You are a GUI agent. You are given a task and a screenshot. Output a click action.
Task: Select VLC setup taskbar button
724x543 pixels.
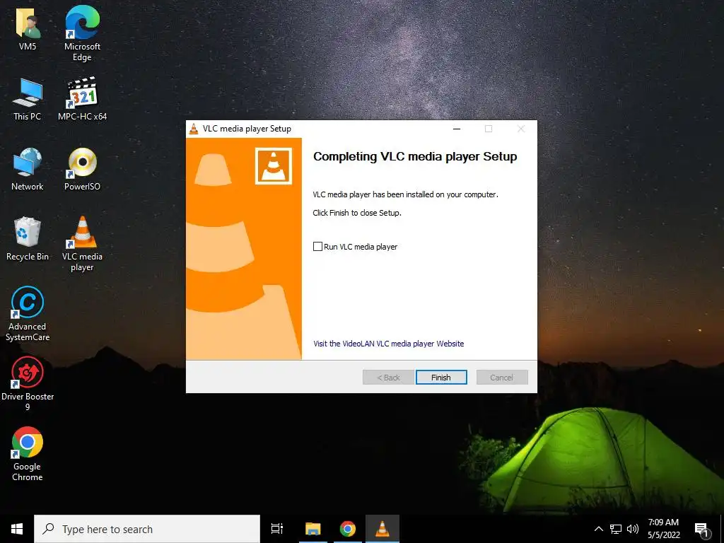tap(383, 529)
